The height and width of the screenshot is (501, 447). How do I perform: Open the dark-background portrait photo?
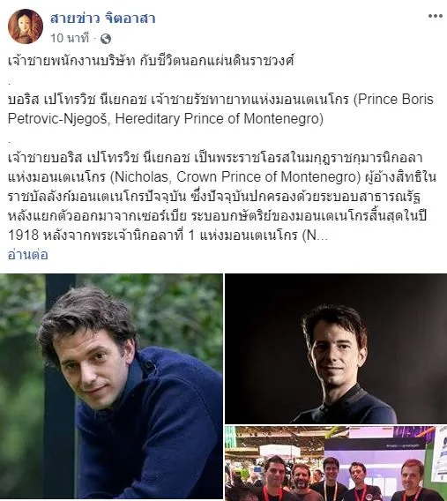click(x=336, y=348)
